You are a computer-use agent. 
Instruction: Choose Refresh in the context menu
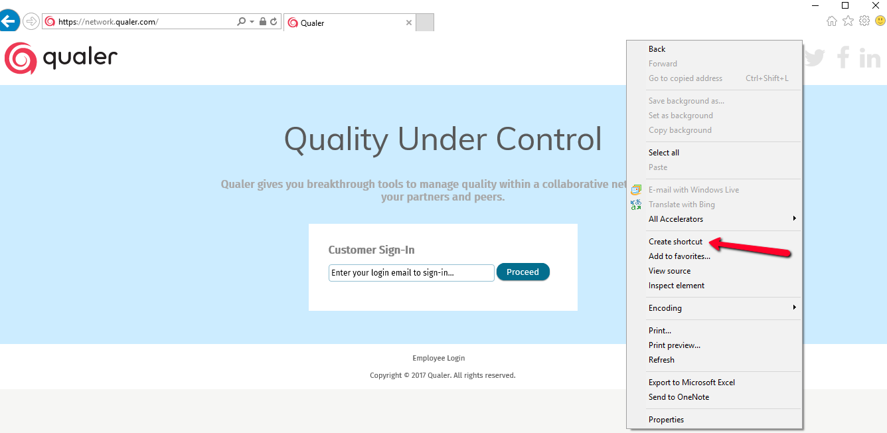715,360
